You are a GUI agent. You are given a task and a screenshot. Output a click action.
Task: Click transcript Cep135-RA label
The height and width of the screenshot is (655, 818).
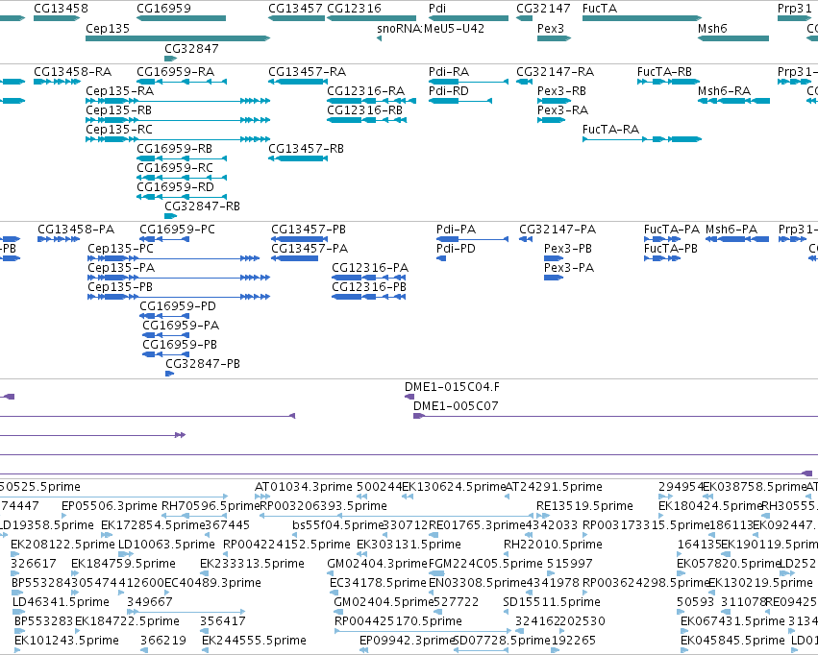coord(120,90)
